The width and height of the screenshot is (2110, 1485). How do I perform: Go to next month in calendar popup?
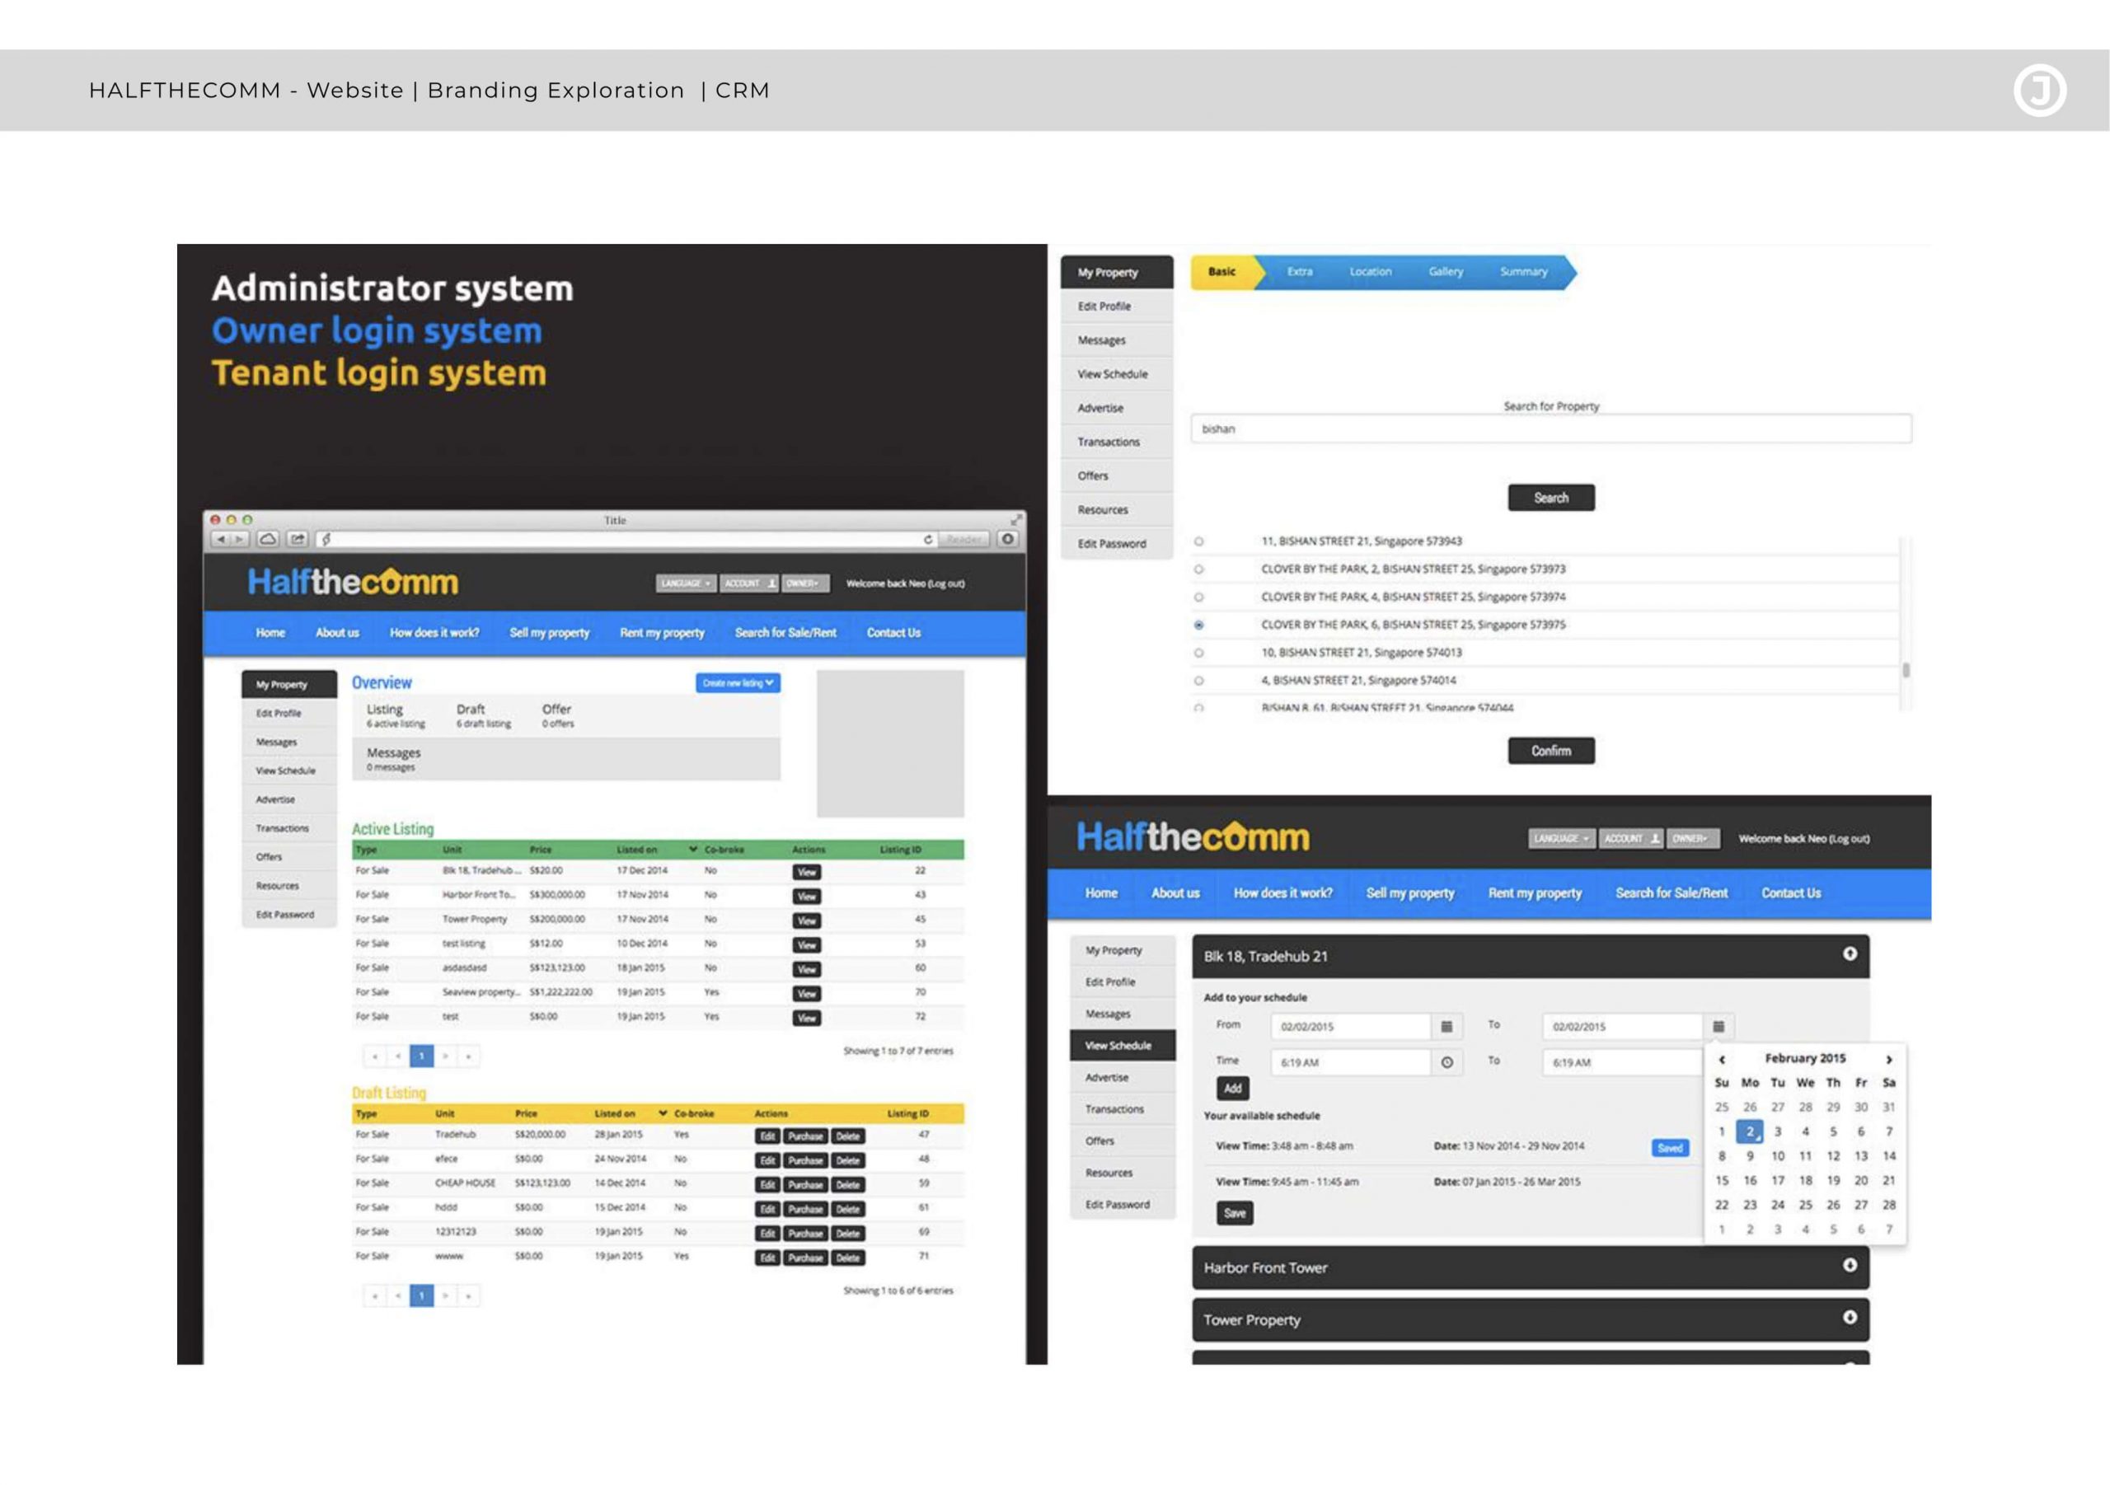pos(1888,1060)
